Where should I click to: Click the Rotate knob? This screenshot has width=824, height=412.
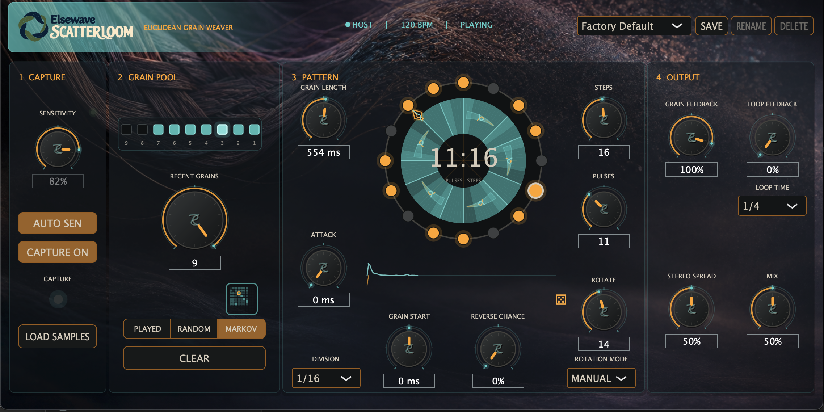tap(604, 311)
